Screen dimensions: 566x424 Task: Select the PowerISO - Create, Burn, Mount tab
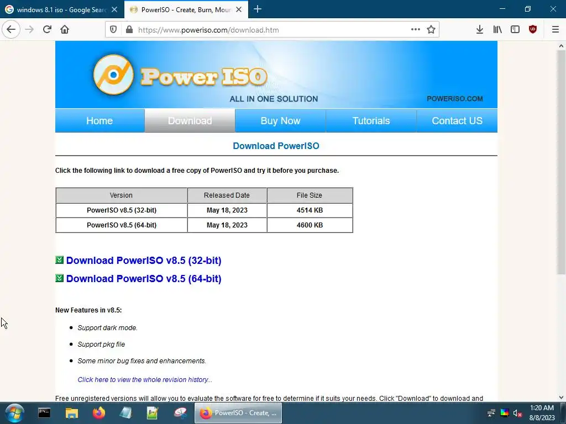click(186, 10)
